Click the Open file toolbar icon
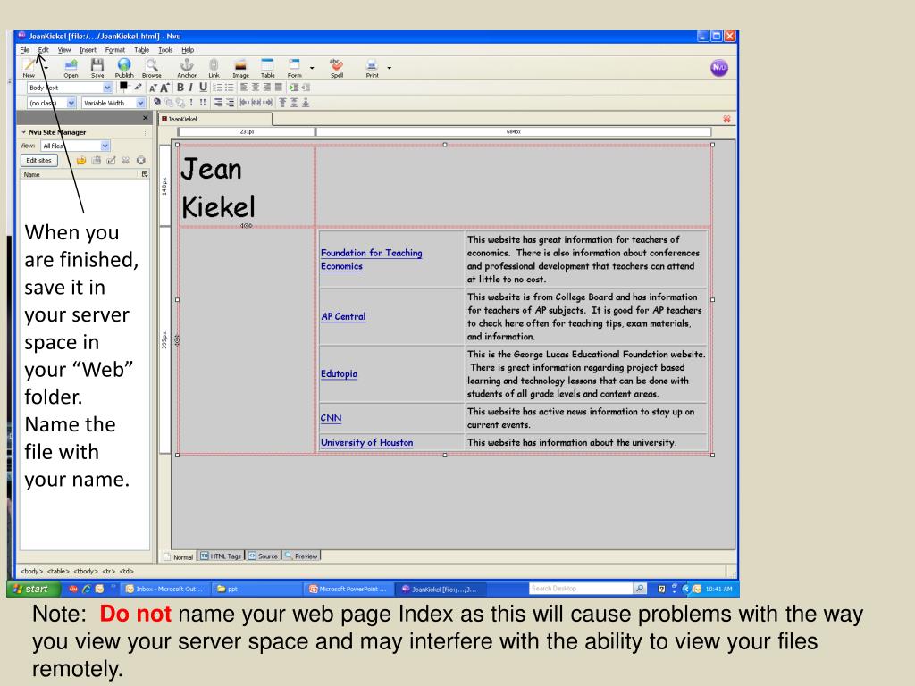The width and height of the screenshot is (915, 686). coord(71,68)
